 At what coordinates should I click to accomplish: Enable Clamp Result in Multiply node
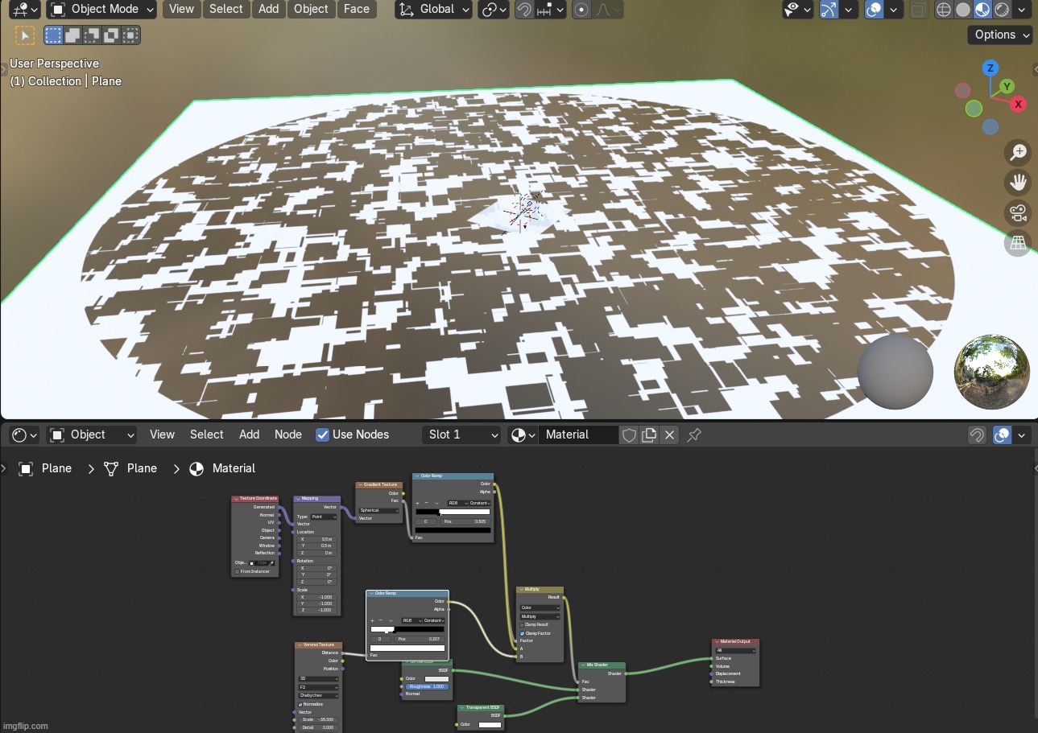click(523, 624)
